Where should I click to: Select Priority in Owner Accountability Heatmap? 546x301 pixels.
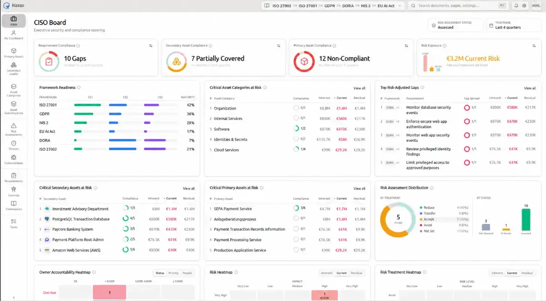click(173, 273)
